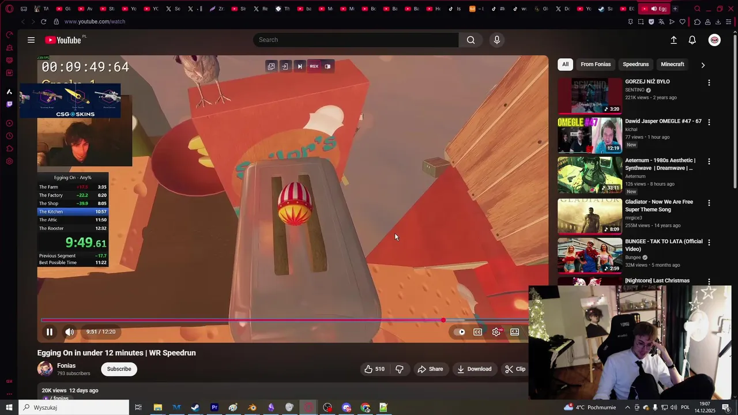The height and width of the screenshot is (415, 738).
Task: Open the account avatar menu
Action: tap(714, 40)
